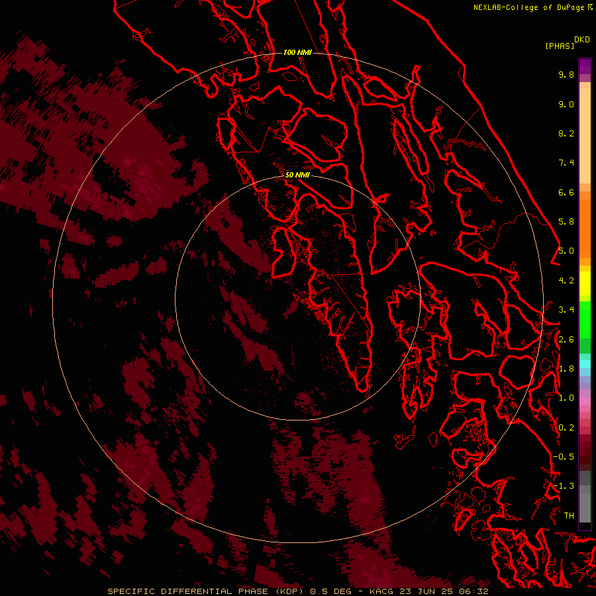Click the DKD legend title
This screenshot has height=596, width=596.
coord(581,40)
